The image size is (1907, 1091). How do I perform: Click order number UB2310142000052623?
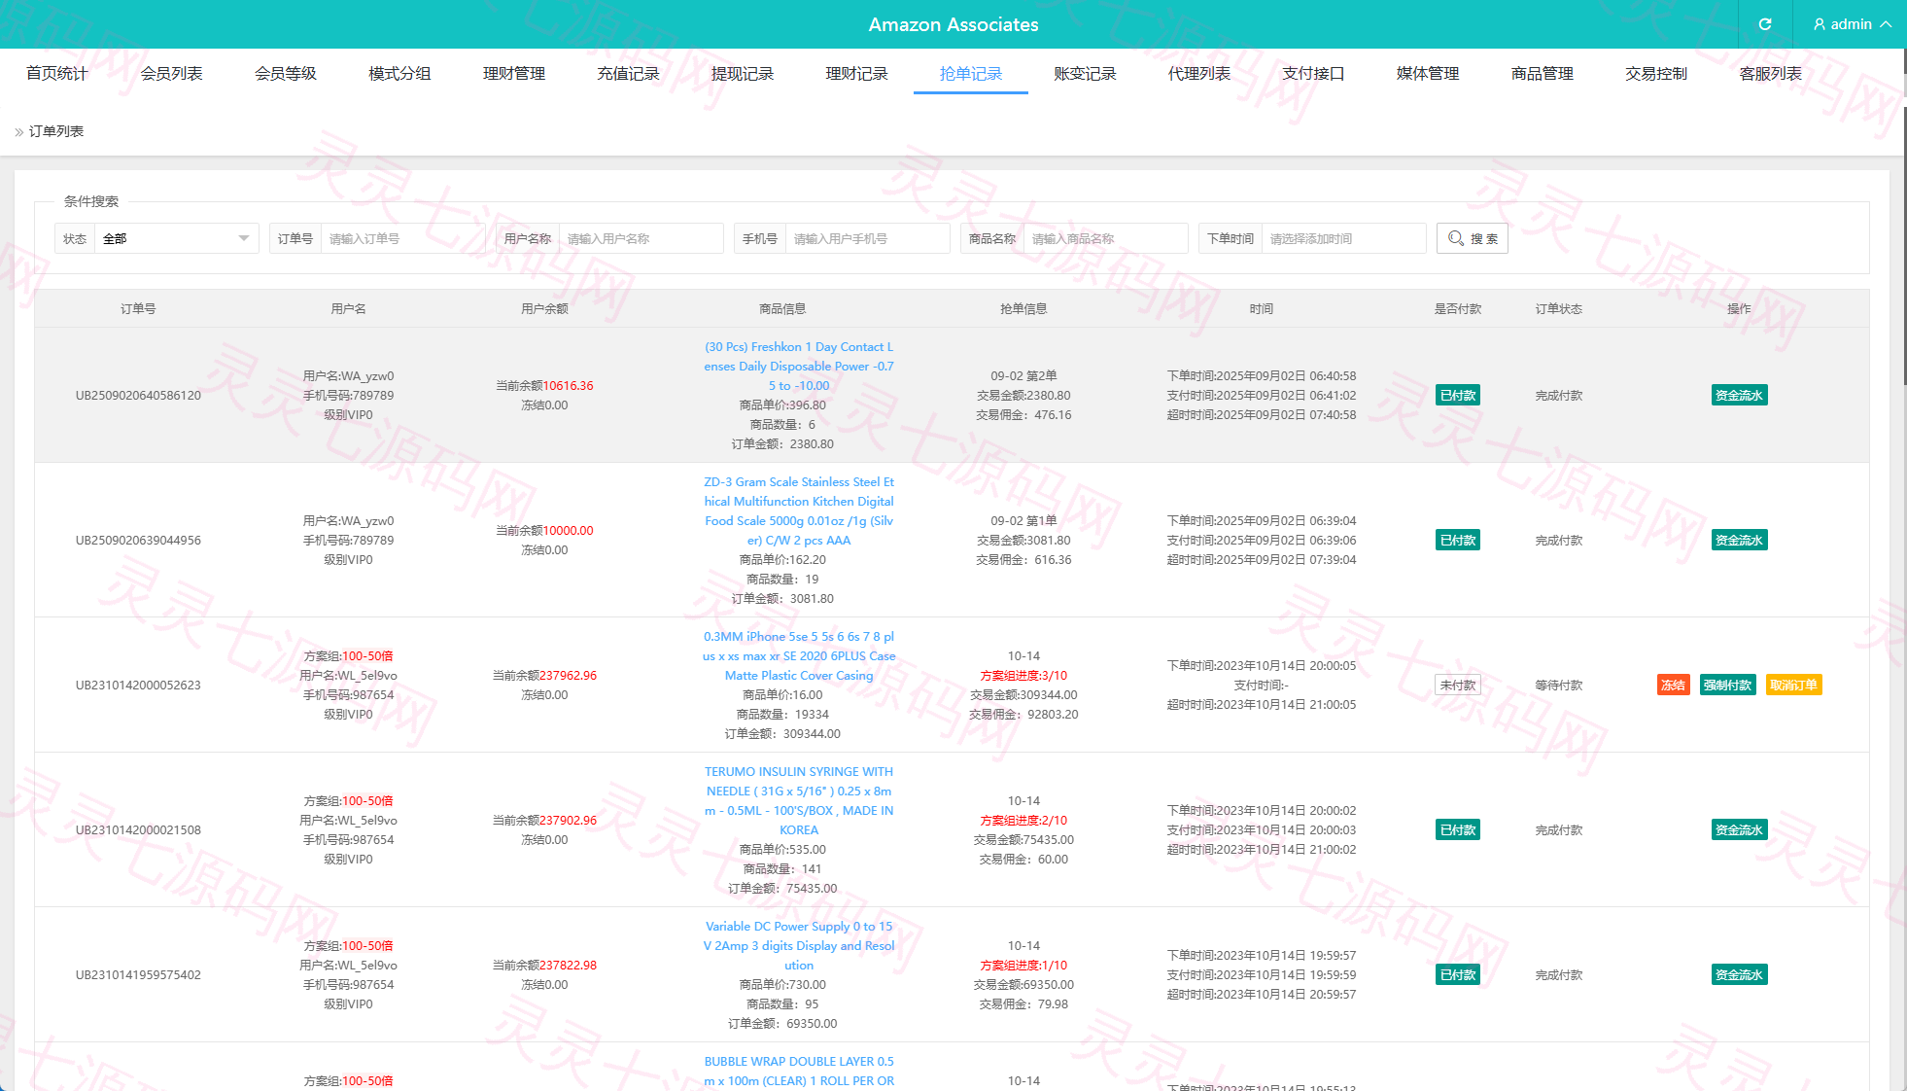(138, 685)
